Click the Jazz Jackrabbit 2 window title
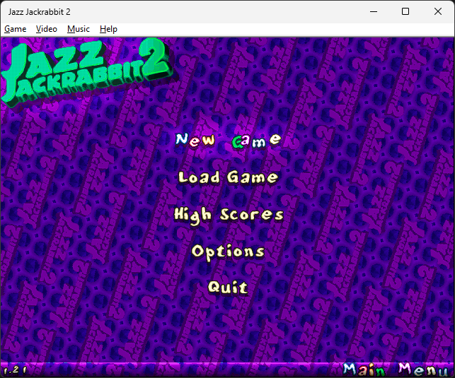455x378 pixels. (x=40, y=12)
